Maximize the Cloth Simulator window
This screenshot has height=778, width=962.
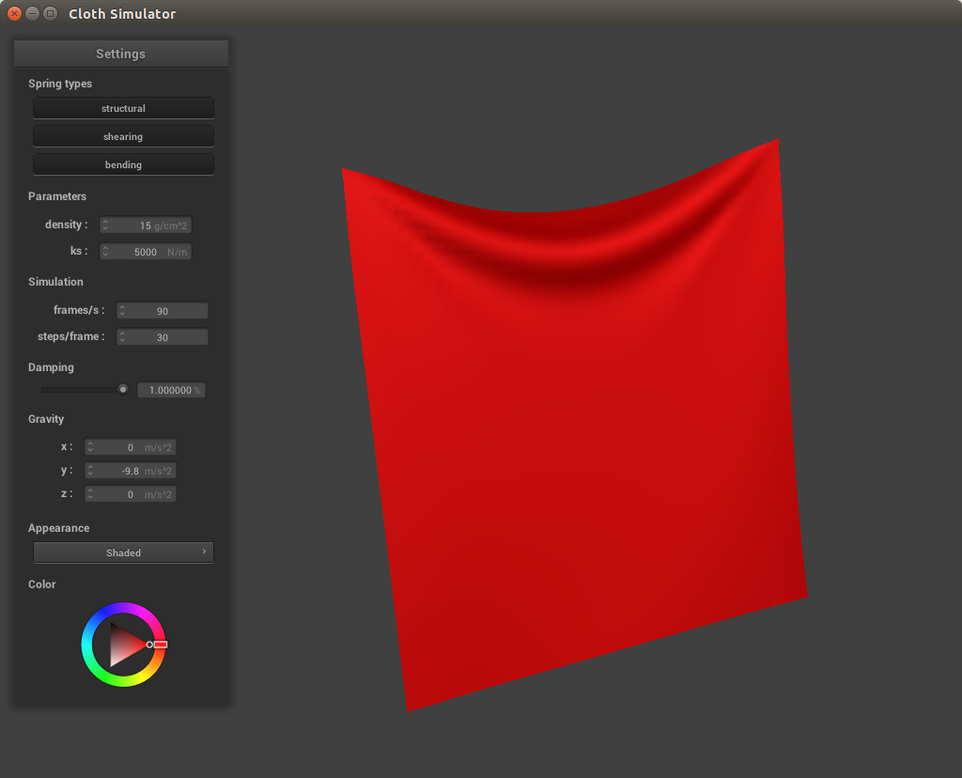coord(50,13)
